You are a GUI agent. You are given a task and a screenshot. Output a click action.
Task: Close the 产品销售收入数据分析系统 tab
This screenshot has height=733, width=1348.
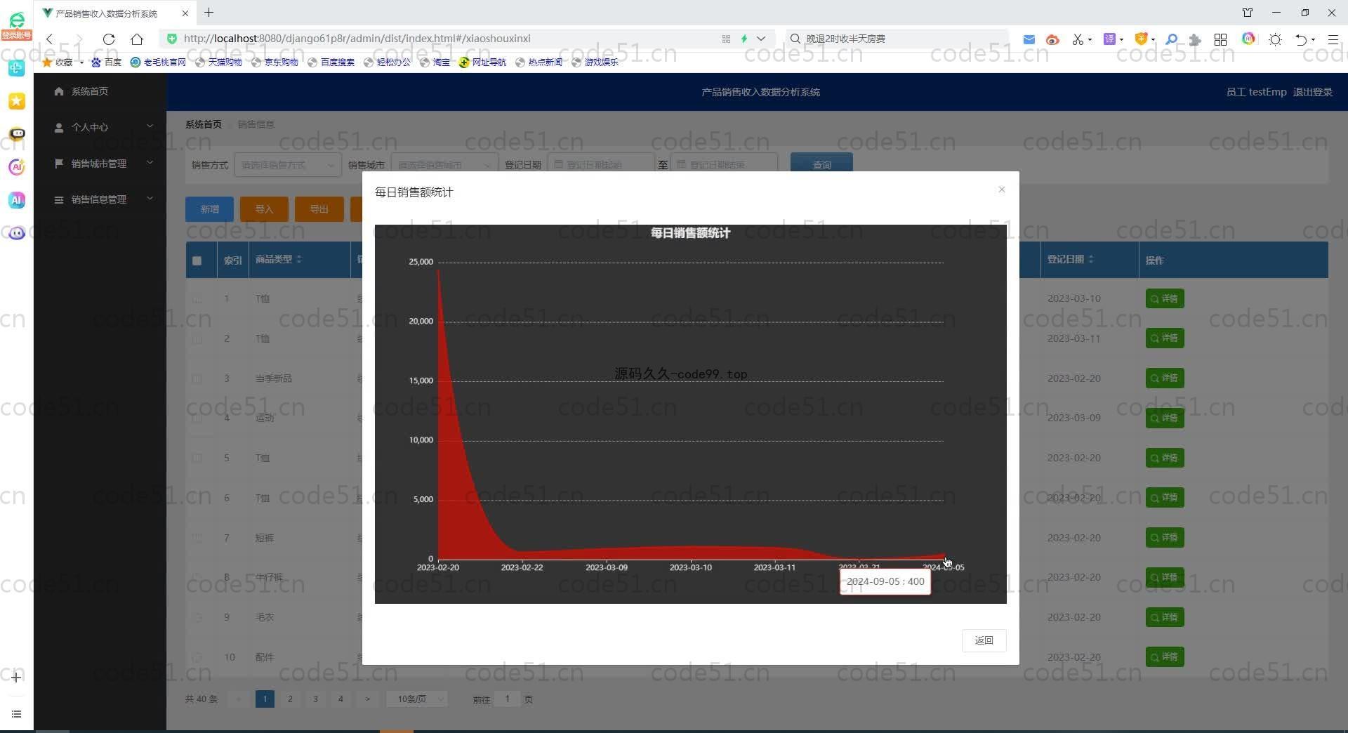click(x=185, y=13)
